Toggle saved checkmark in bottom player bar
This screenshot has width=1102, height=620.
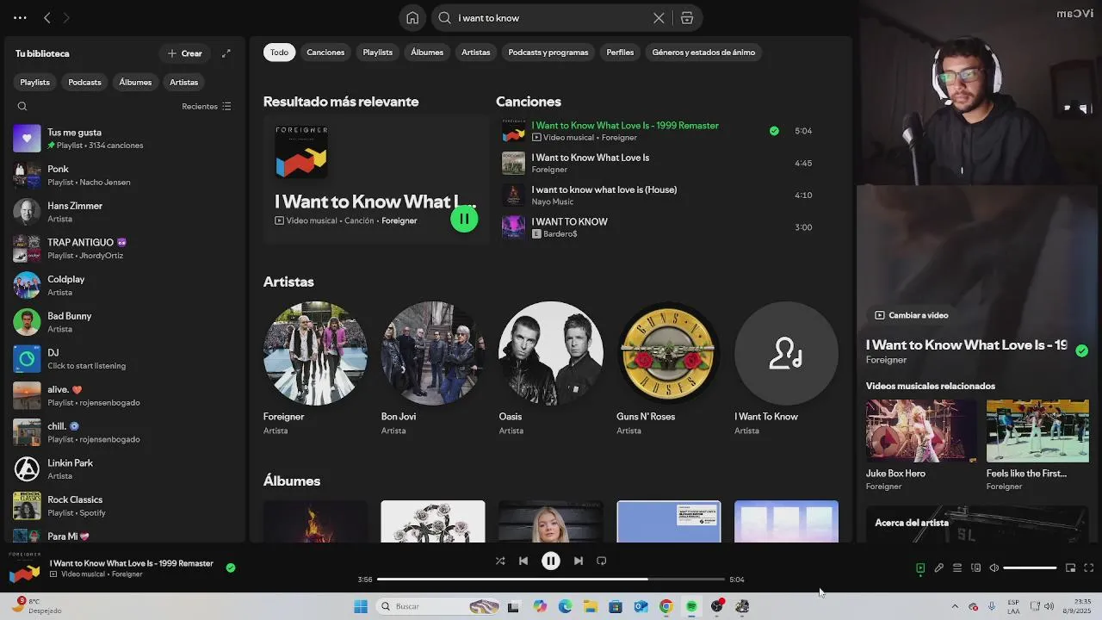tap(231, 567)
